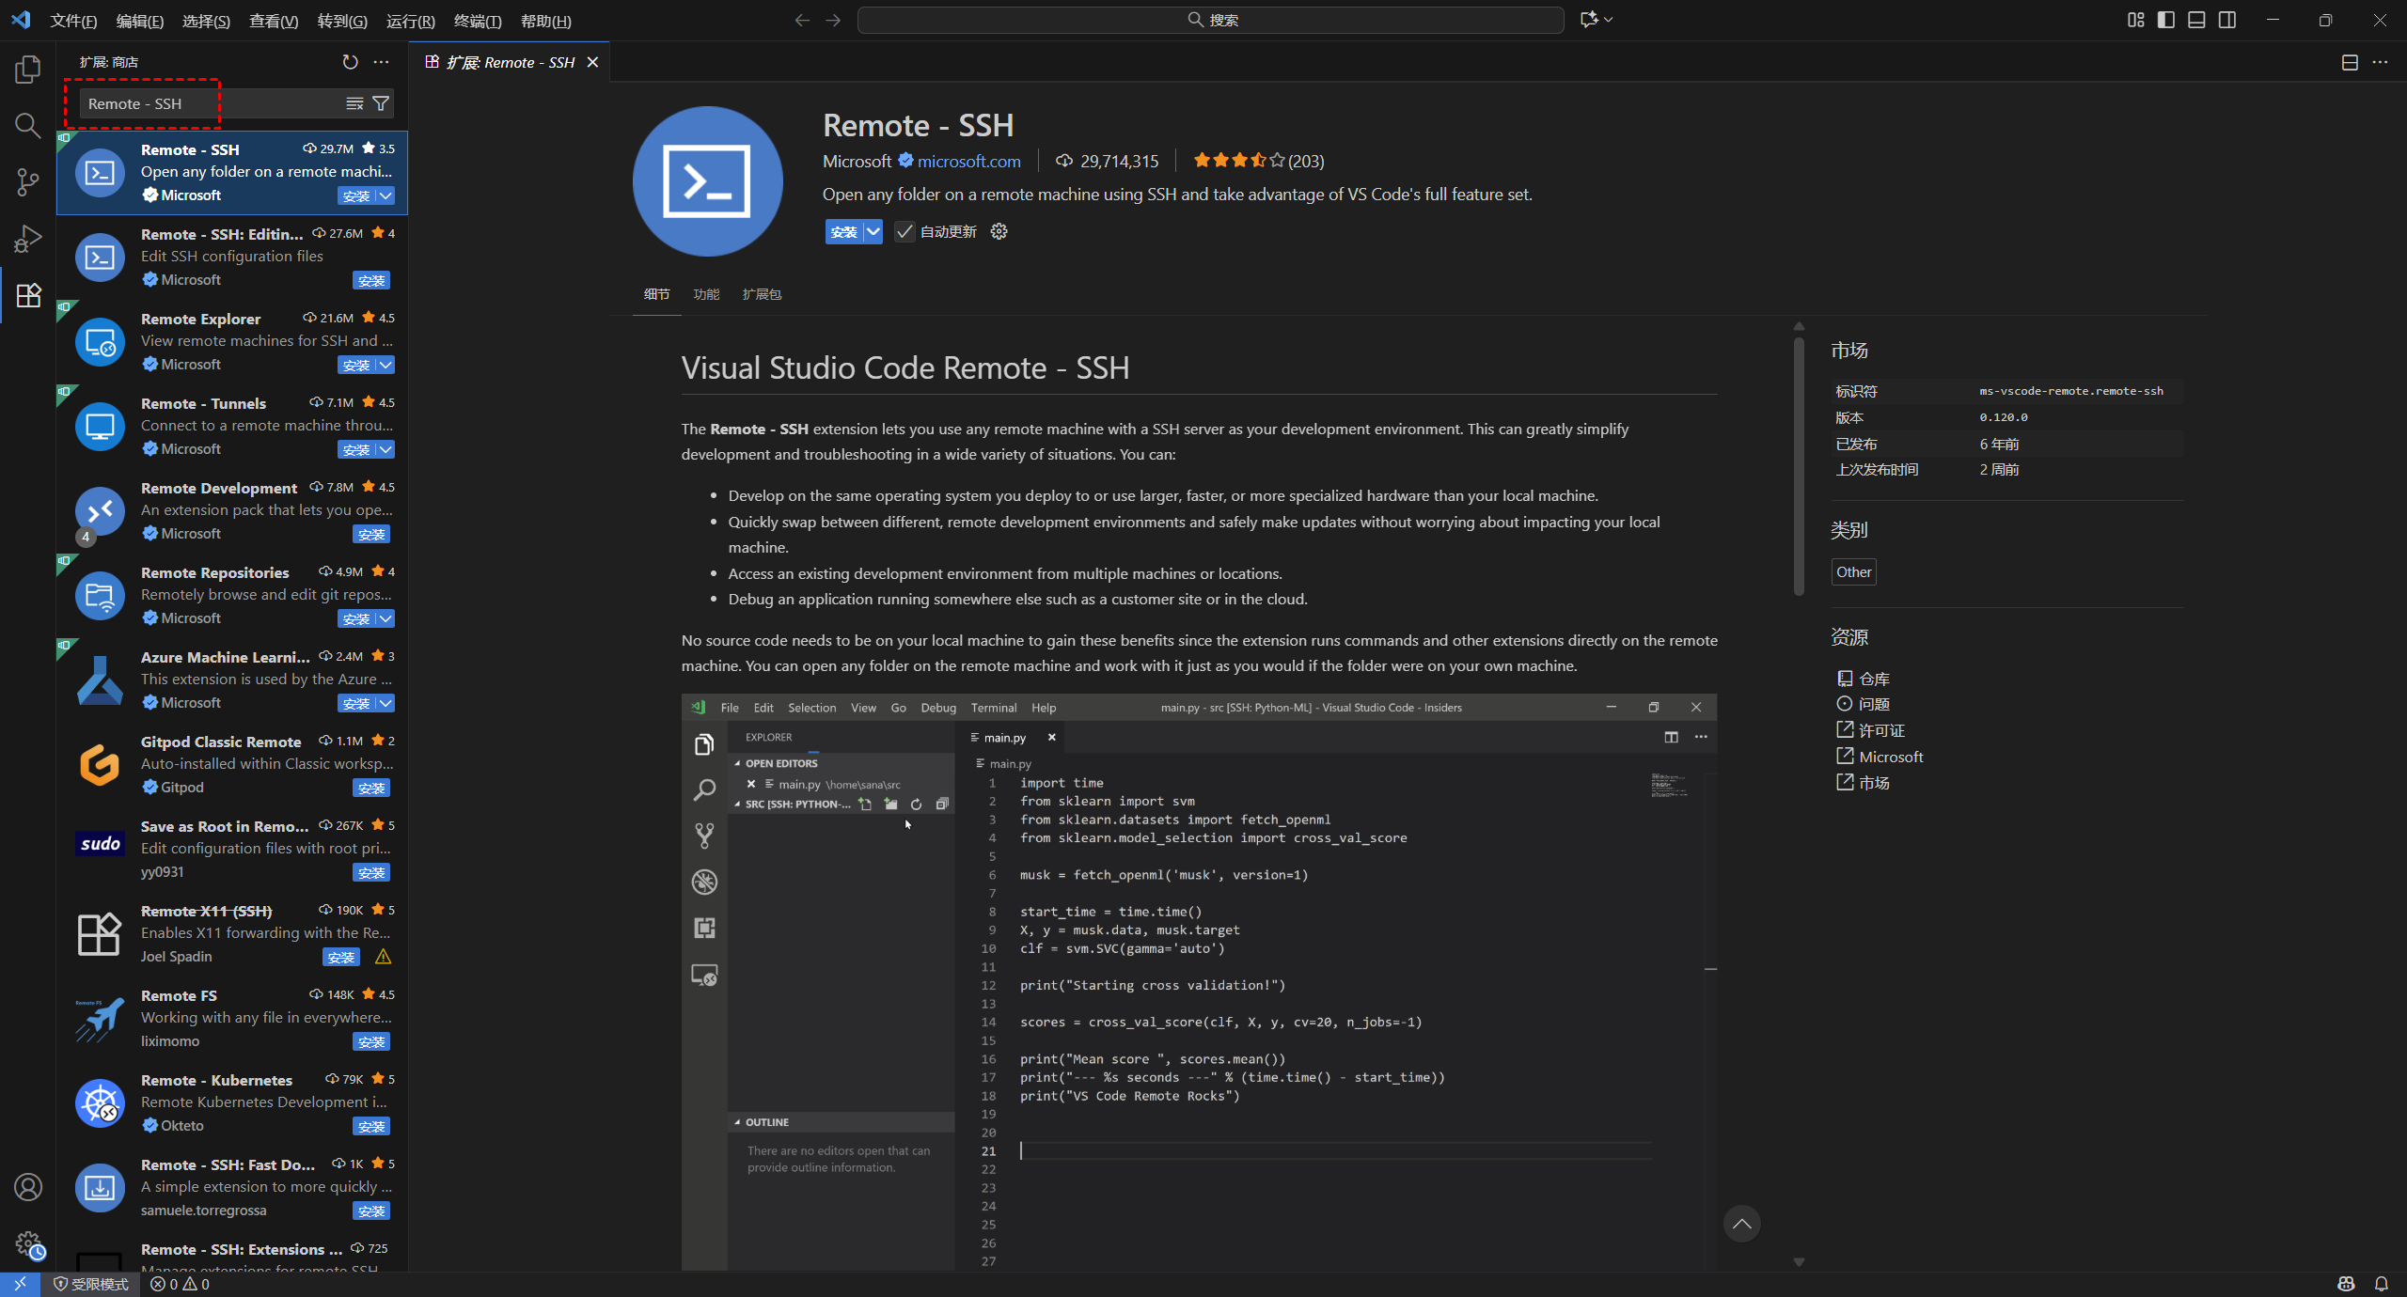Image resolution: width=2407 pixels, height=1297 pixels.
Task: Open the Accounts icon in activity bar
Action: click(28, 1187)
